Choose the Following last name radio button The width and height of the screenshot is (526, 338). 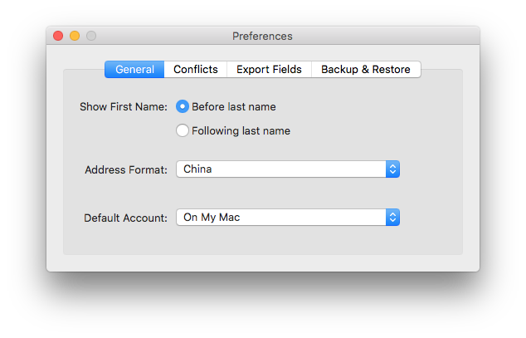pyautogui.click(x=183, y=130)
